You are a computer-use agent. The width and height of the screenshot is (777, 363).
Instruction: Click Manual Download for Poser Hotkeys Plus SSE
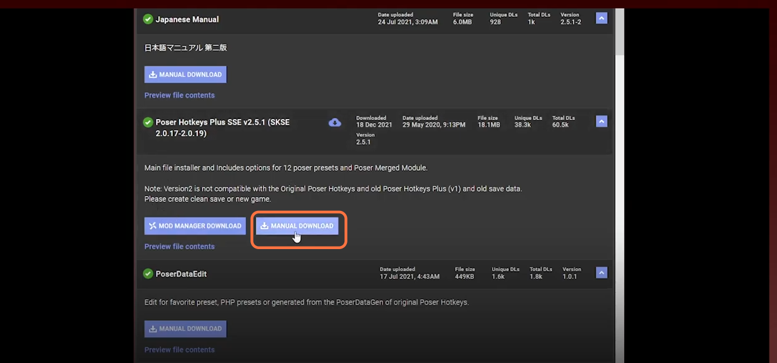297,226
